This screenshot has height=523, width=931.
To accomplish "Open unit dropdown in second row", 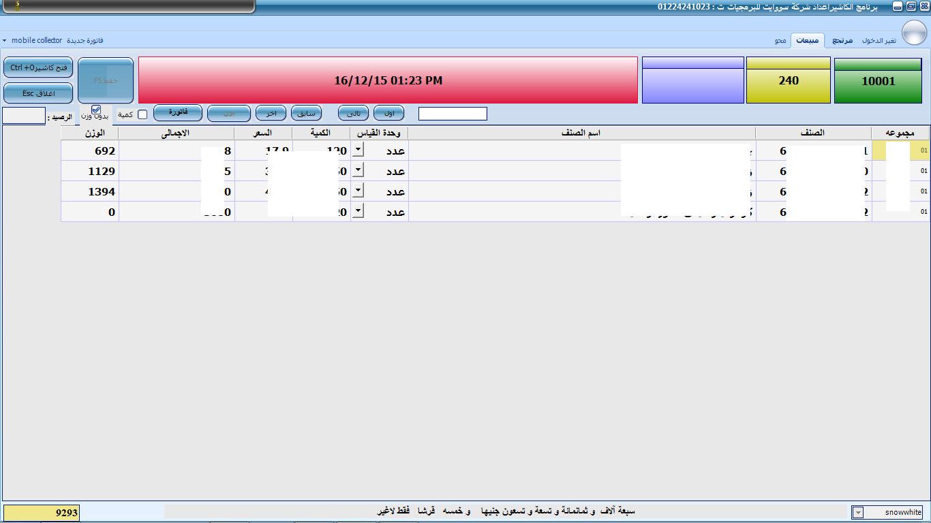I will tap(358, 171).
